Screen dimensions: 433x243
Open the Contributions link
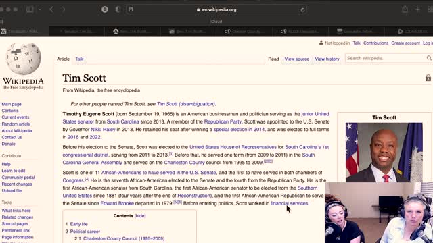pyautogui.click(x=376, y=43)
